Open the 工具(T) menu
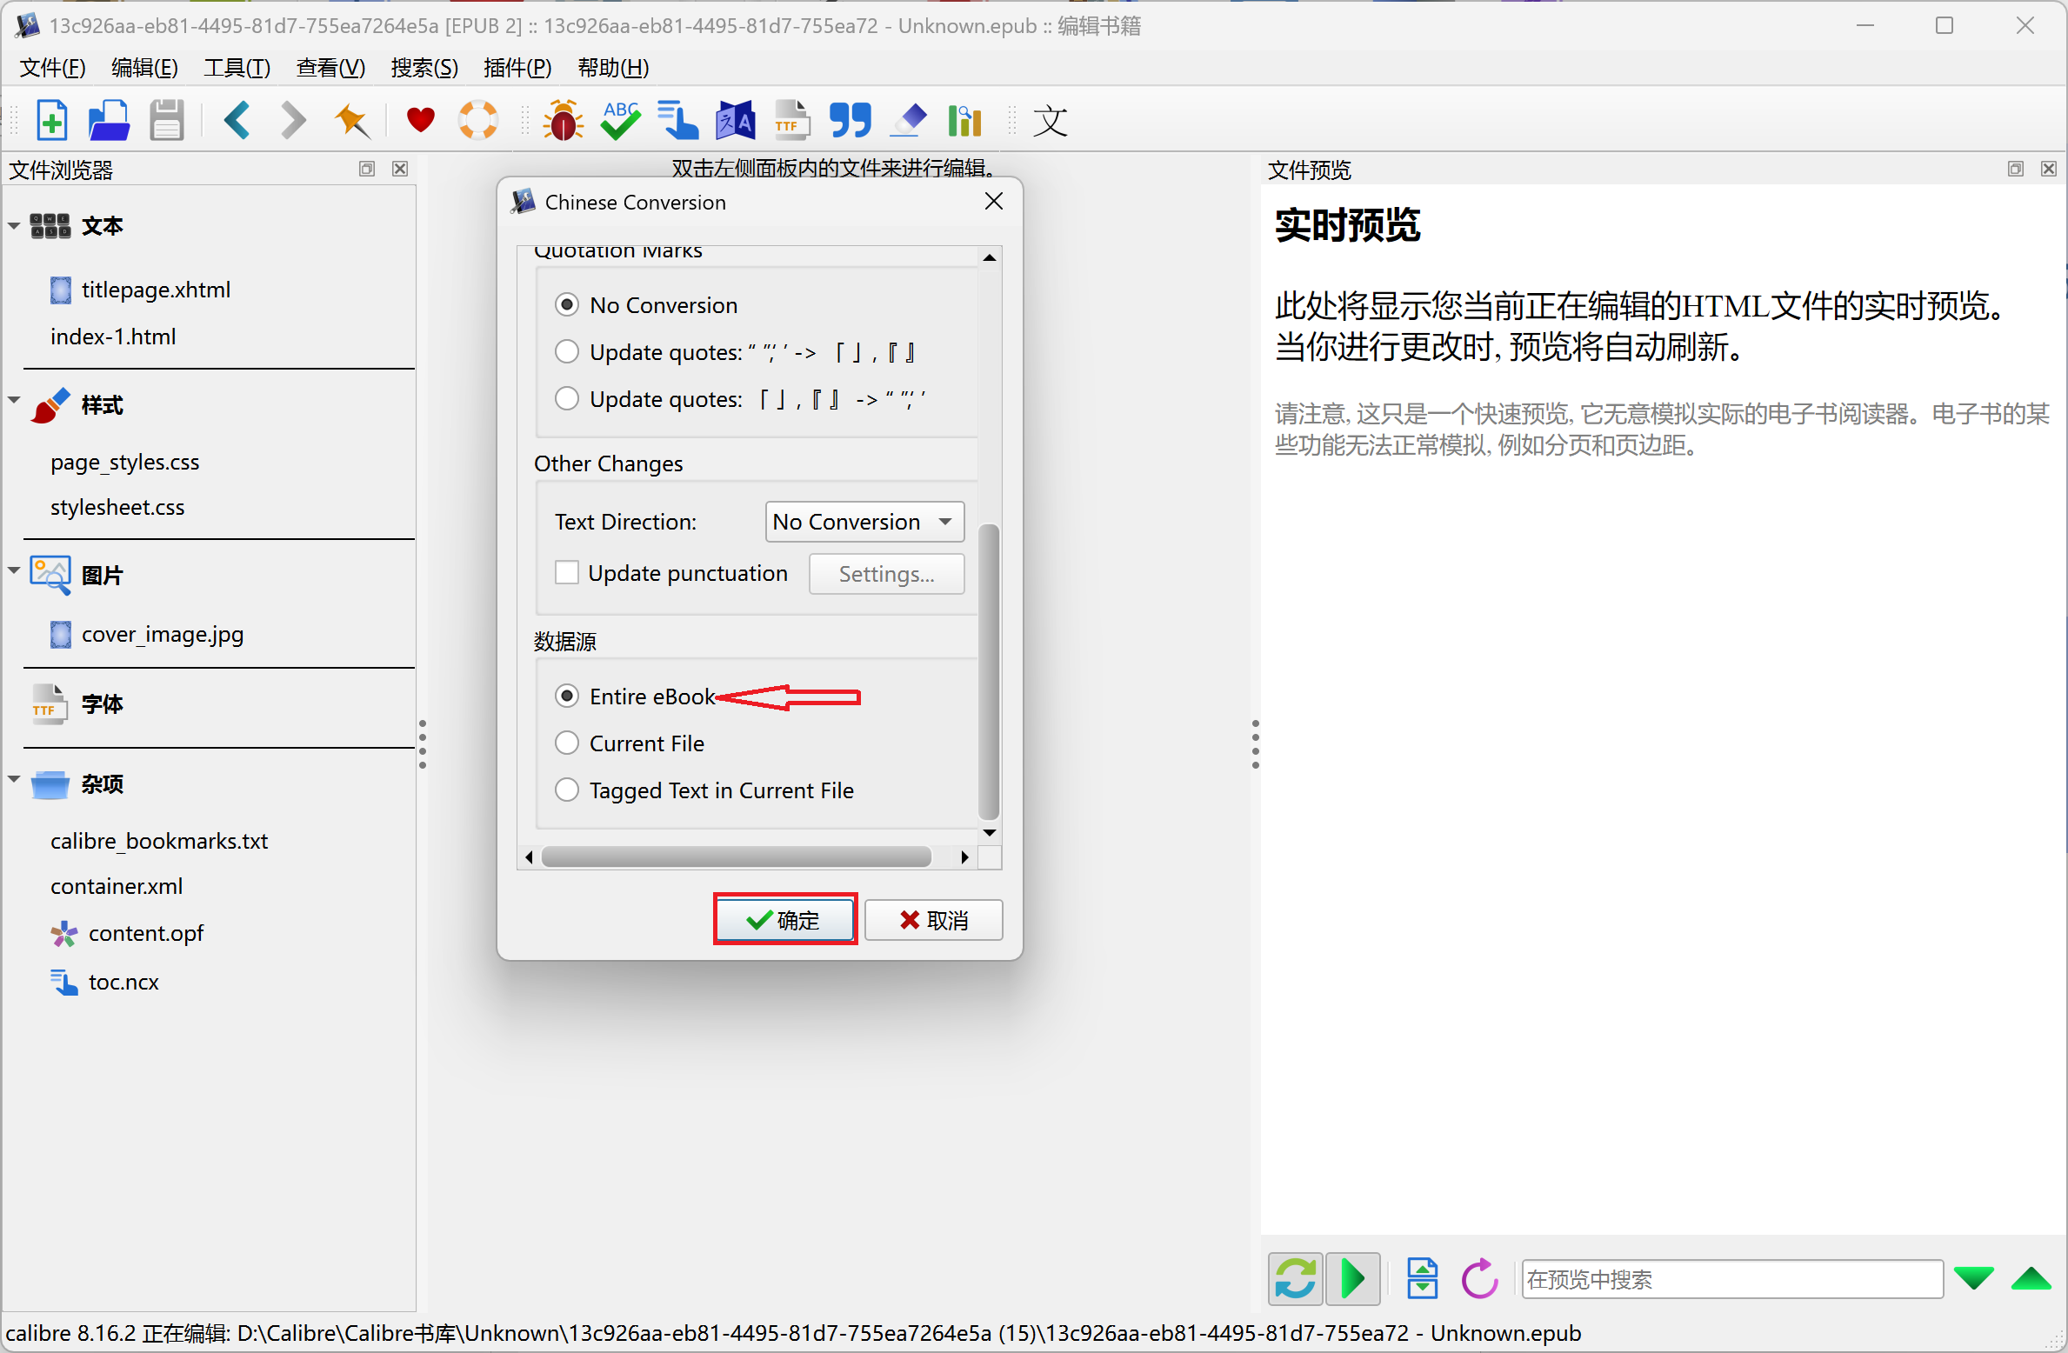The image size is (2068, 1353). (237, 67)
